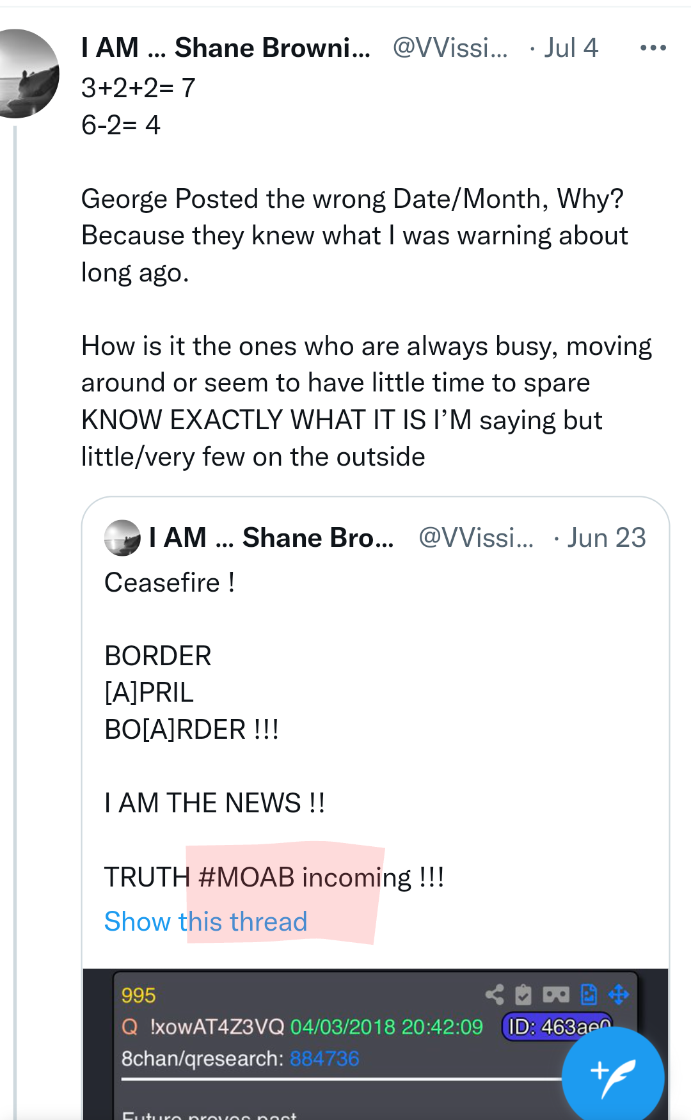The image size is (691, 1120).
Task: Click the "Show this thread" link
Action: pyautogui.click(x=205, y=922)
